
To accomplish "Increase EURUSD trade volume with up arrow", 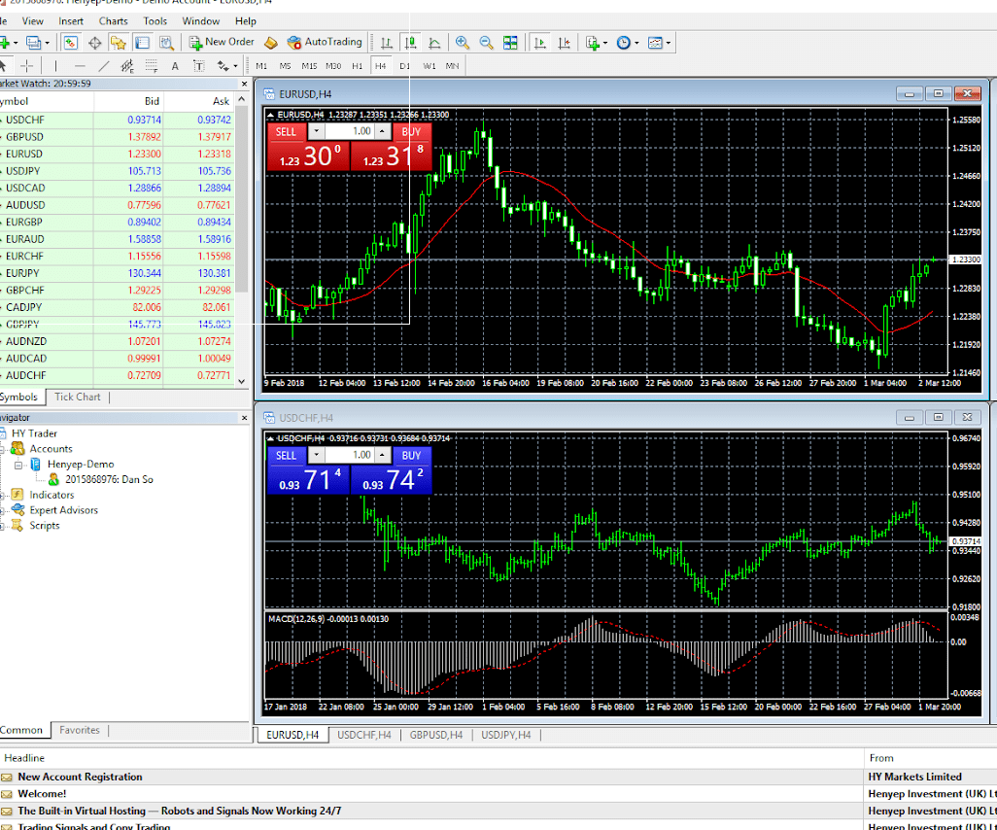I will [x=382, y=131].
